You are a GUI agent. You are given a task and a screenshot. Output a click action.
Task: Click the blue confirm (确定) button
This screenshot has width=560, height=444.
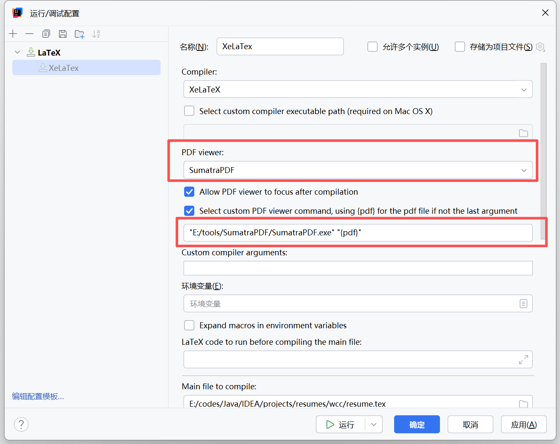point(417,424)
